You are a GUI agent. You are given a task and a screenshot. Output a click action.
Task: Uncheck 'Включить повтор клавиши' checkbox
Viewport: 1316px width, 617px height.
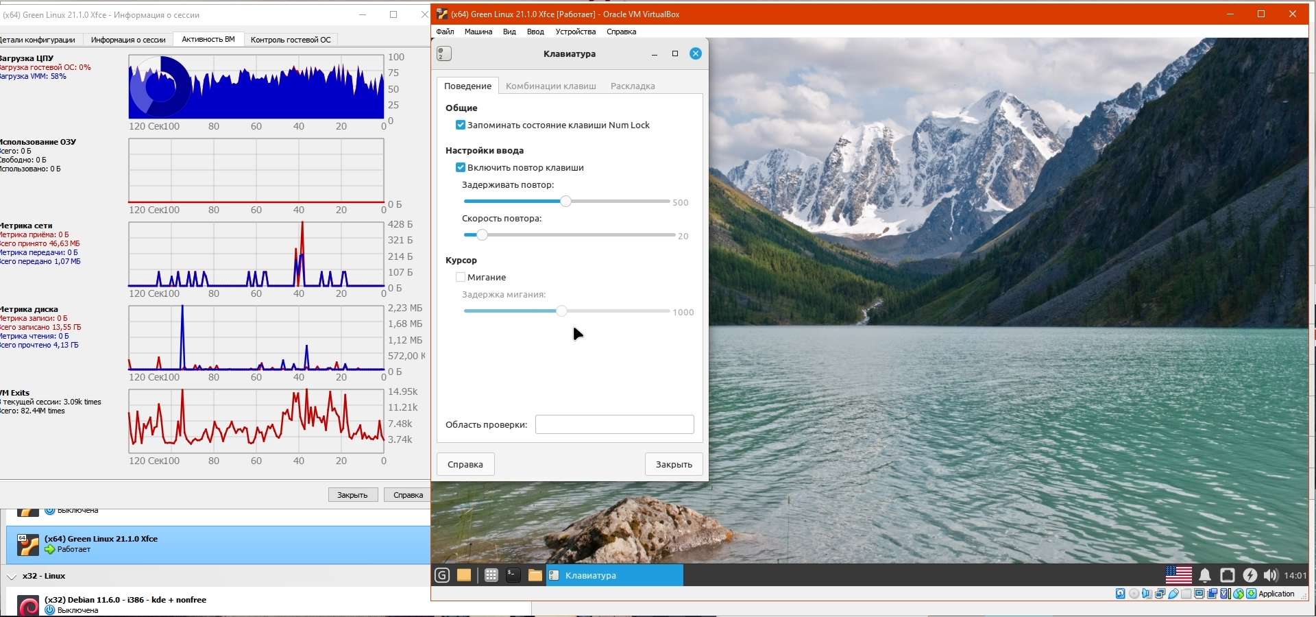(x=461, y=167)
